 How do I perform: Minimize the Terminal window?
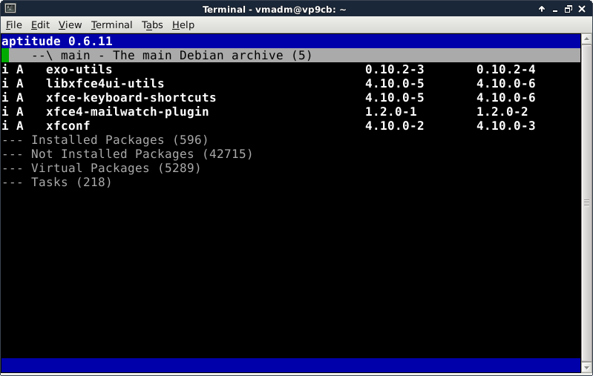pos(554,8)
